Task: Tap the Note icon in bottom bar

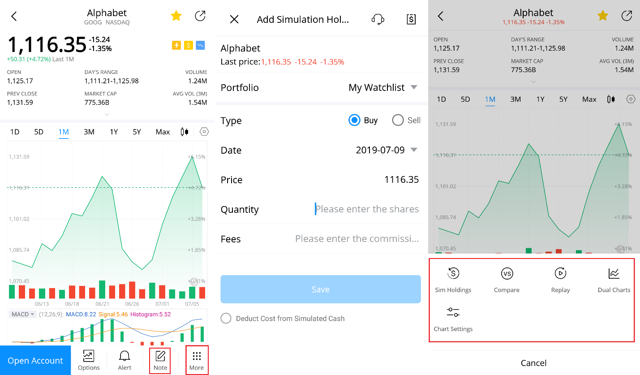Action: click(x=160, y=357)
